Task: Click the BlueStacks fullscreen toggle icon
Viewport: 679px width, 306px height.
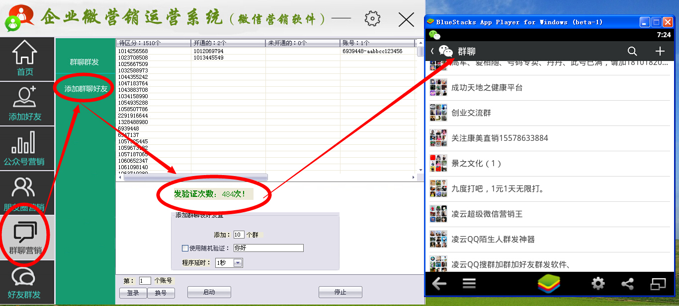Action: point(658,284)
